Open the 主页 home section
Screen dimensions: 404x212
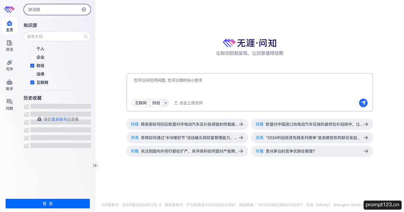click(9, 26)
